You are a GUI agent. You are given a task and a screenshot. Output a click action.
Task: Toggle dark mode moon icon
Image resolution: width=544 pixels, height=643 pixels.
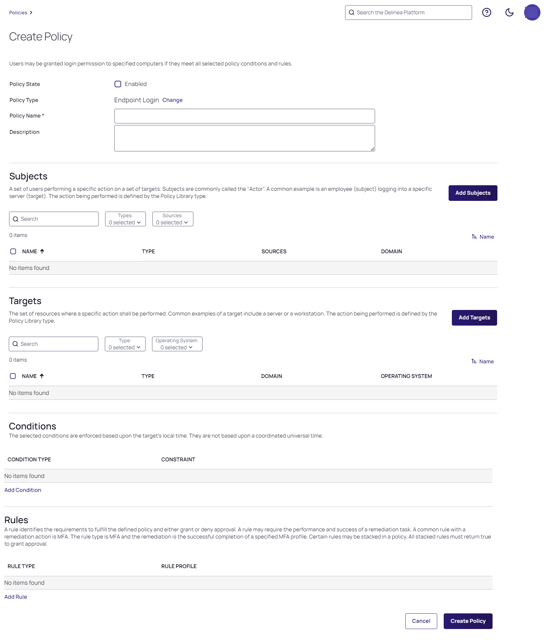pyautogui.click(x=509, y=12)
